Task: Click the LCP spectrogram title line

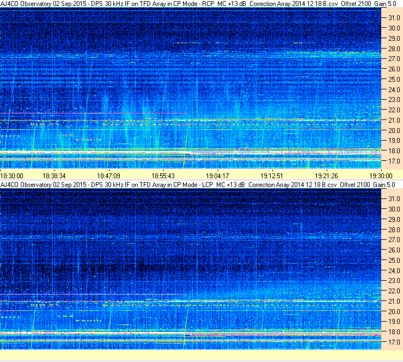Action: click(x=198, y=185)
